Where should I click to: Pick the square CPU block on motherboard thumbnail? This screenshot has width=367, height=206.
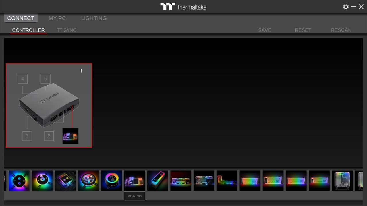point(65,181)
